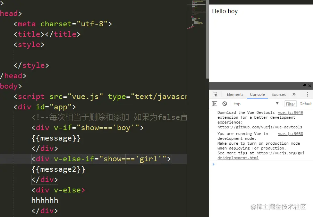Open the top context dropdown

(256, 104)
